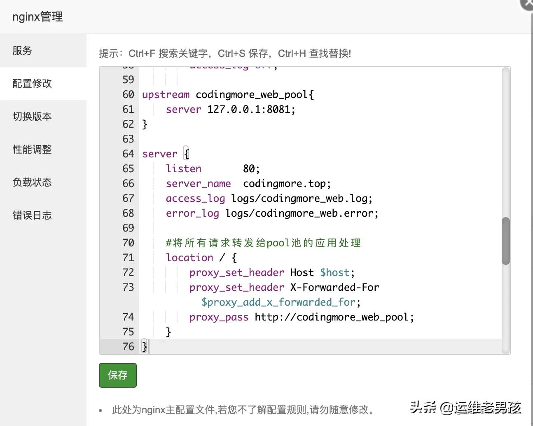Click the server 127.0.0.1:8081 line
533x426 pixels.
point(230,109)
